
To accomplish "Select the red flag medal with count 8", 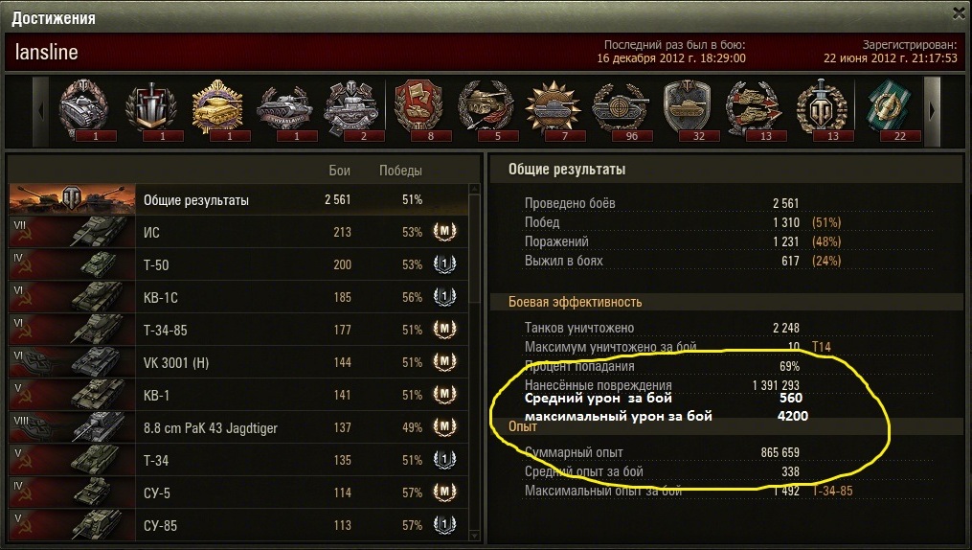I will 419,110.
